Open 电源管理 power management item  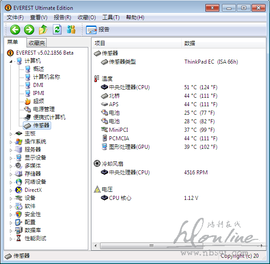point(44,109)
